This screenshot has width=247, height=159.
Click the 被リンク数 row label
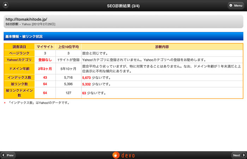19,84
